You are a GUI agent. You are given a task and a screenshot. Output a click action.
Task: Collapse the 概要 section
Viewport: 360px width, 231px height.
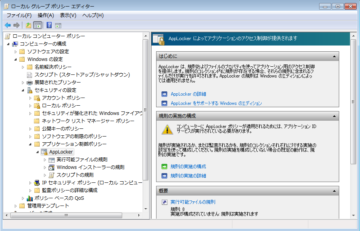tap(334, 191)
